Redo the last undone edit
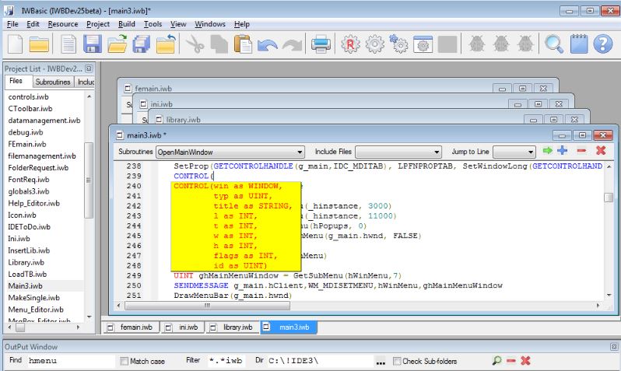Screen dimensions: 621x371 (x=293, y=45)
